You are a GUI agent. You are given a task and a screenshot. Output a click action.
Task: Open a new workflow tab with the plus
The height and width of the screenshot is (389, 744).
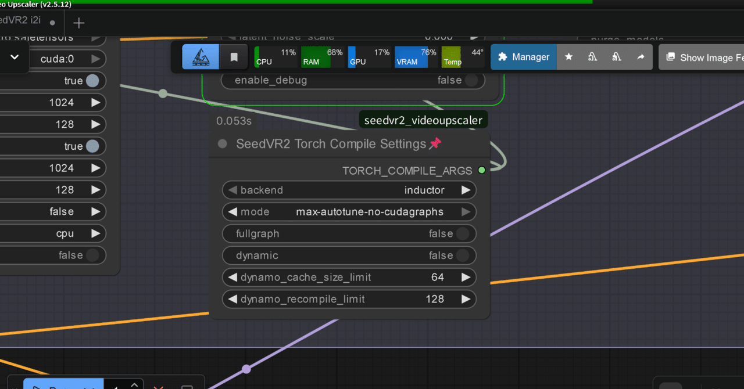pyautogui.click(x=78, y=23)
